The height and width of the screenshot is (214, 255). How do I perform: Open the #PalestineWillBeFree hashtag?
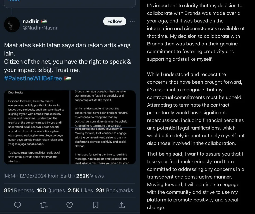pyautogui.click(x=33, y=78)
